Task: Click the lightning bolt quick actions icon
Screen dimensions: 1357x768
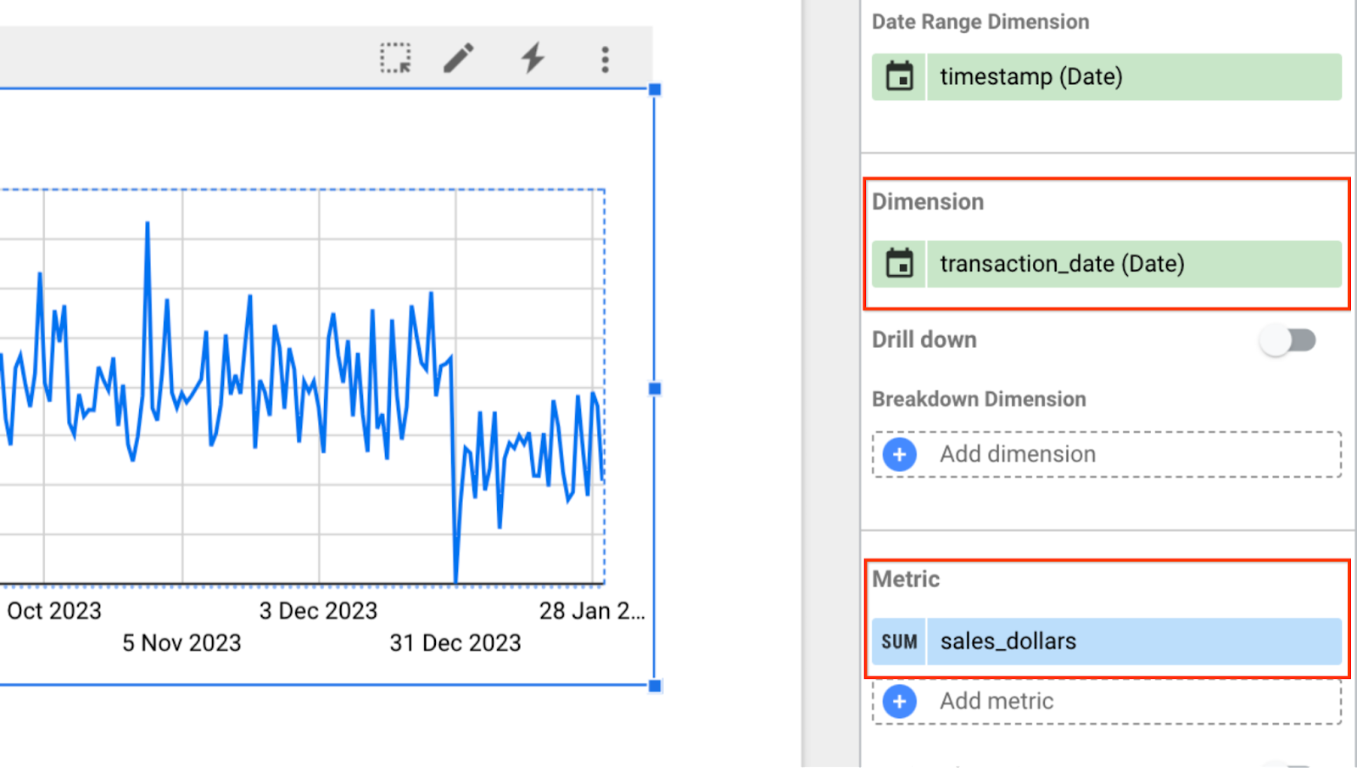Action: coord(533,59)
